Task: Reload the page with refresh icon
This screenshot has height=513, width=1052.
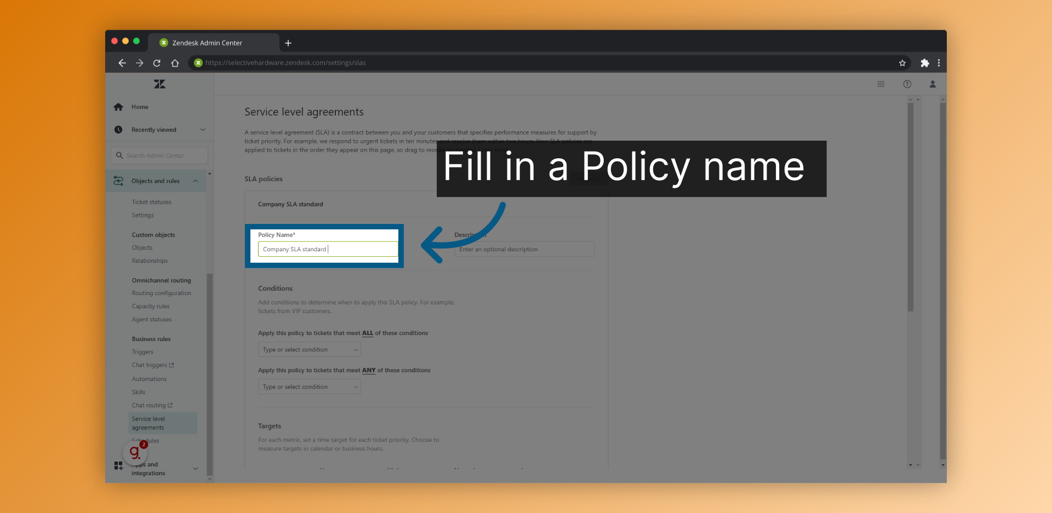Action: [x=157, y=63]
